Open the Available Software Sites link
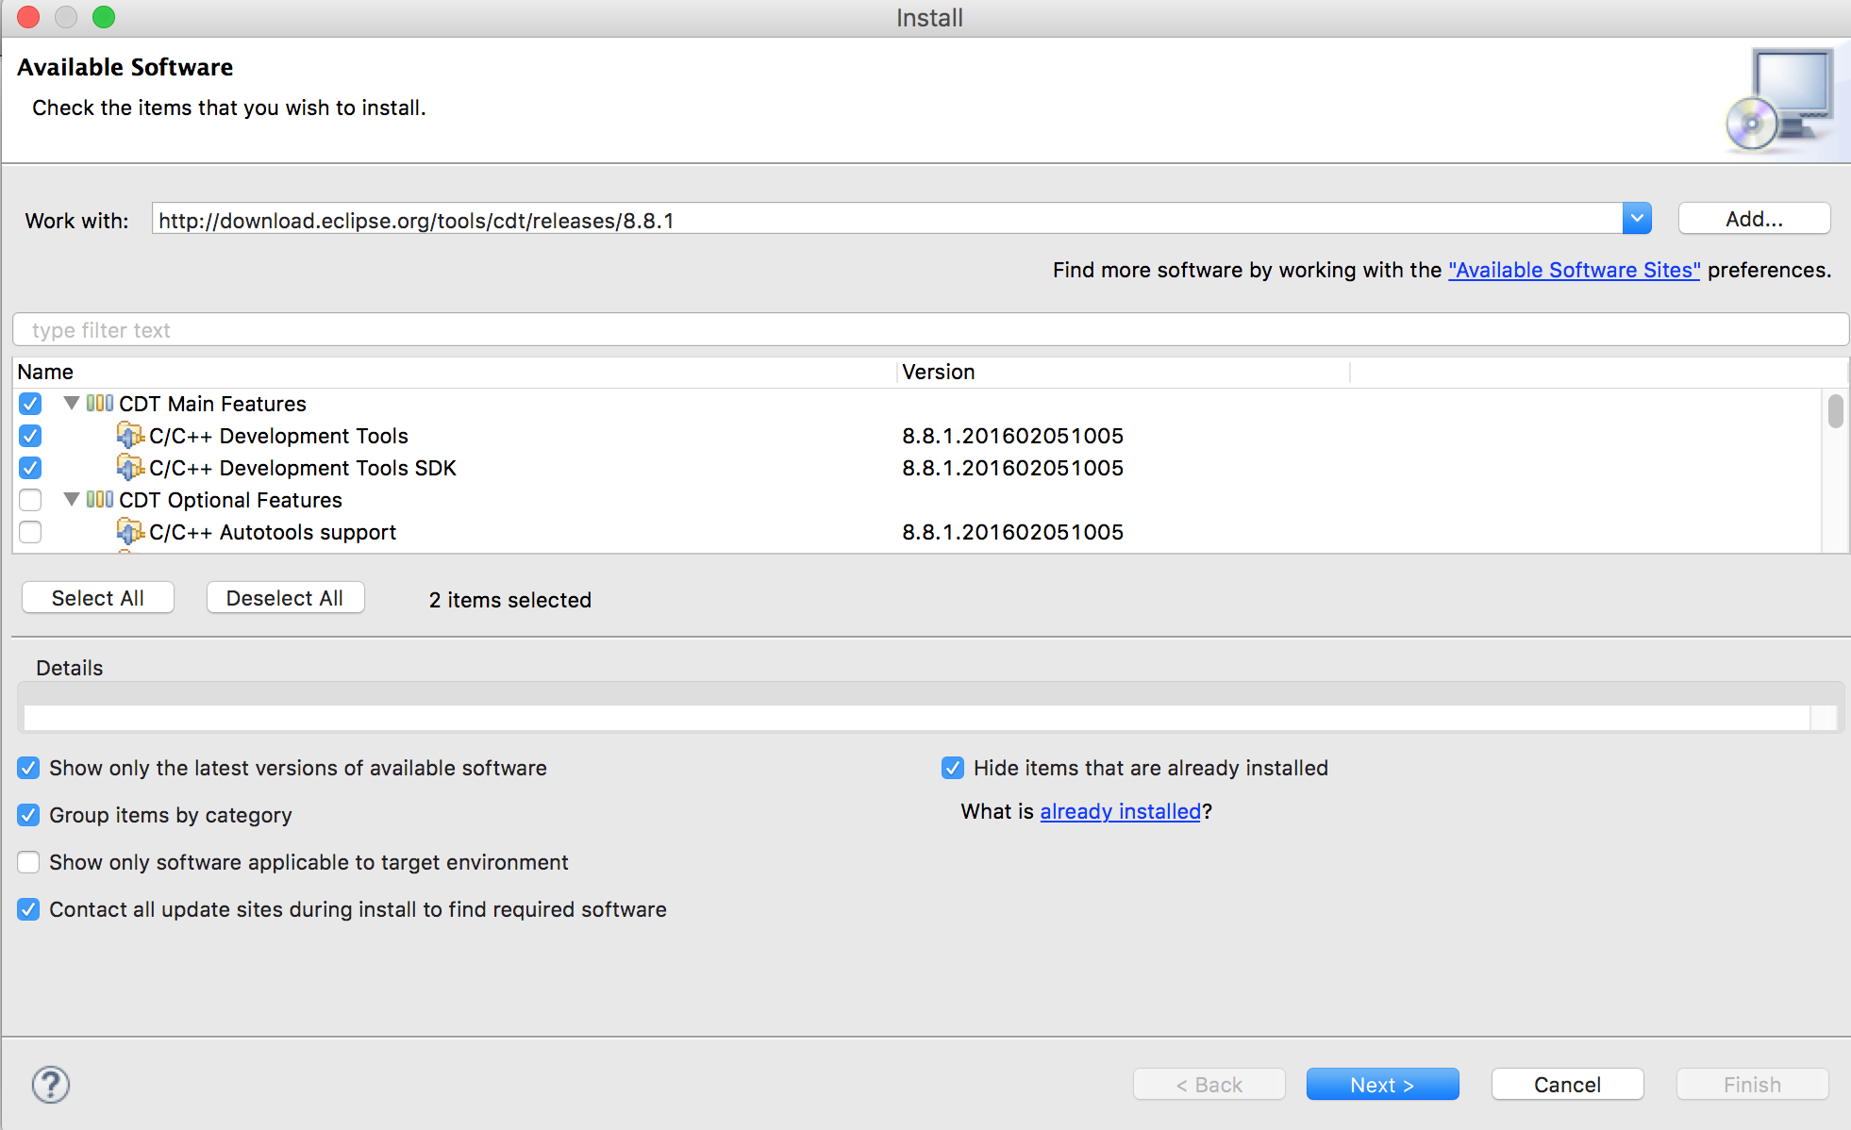This screenshot has height=1130, width=1851. pyautogui.click(x=1574, y=270)
